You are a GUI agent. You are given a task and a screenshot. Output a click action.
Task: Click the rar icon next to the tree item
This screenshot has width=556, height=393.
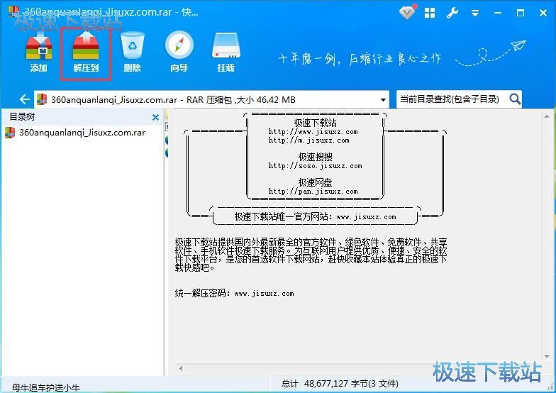click(10, 133)
